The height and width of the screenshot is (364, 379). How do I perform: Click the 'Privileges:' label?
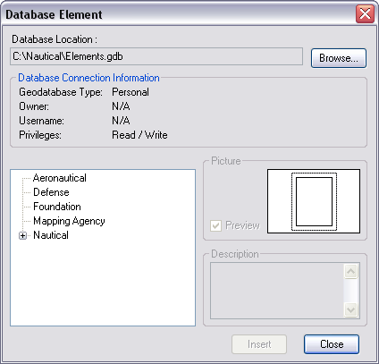(x=40, y=135)
